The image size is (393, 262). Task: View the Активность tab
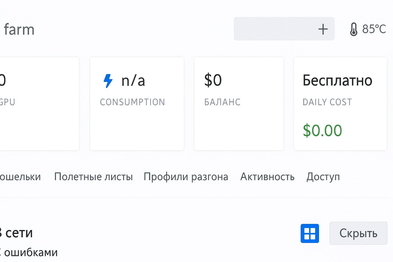[x=267, y=177]
